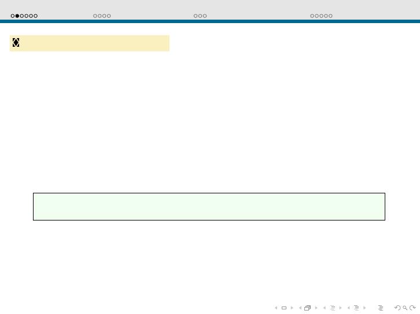The image size is (420, 314).
Task: Click the go-back curved arrow icon
Action: click(x=397, y=308)
